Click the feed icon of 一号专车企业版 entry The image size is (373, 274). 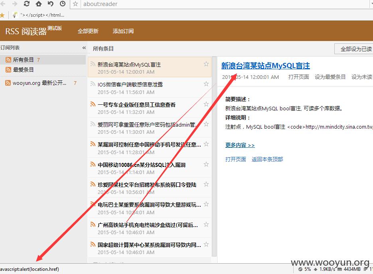tap(93, 104)
